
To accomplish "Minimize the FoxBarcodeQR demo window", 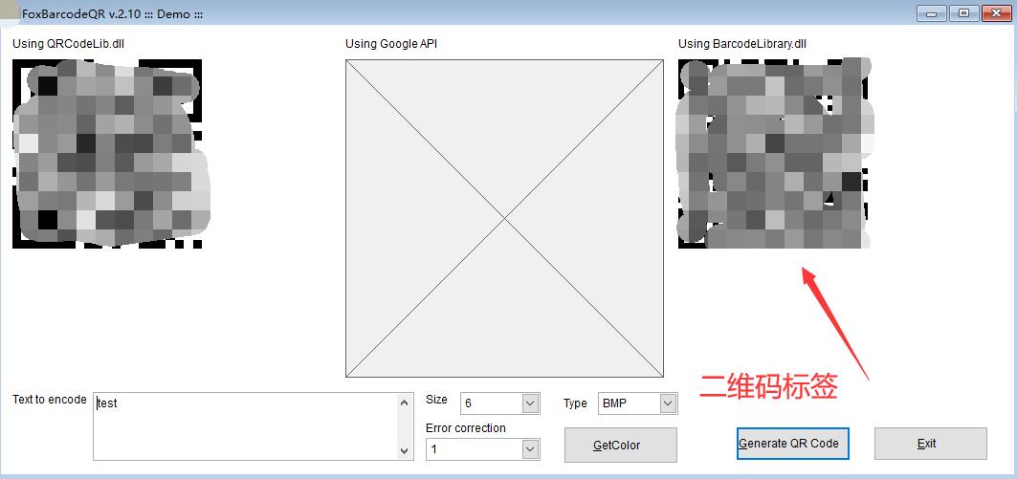I will [x=931, y=12].
